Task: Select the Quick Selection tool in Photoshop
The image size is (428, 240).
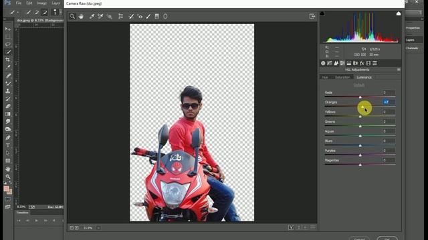Action: [8, 52]
